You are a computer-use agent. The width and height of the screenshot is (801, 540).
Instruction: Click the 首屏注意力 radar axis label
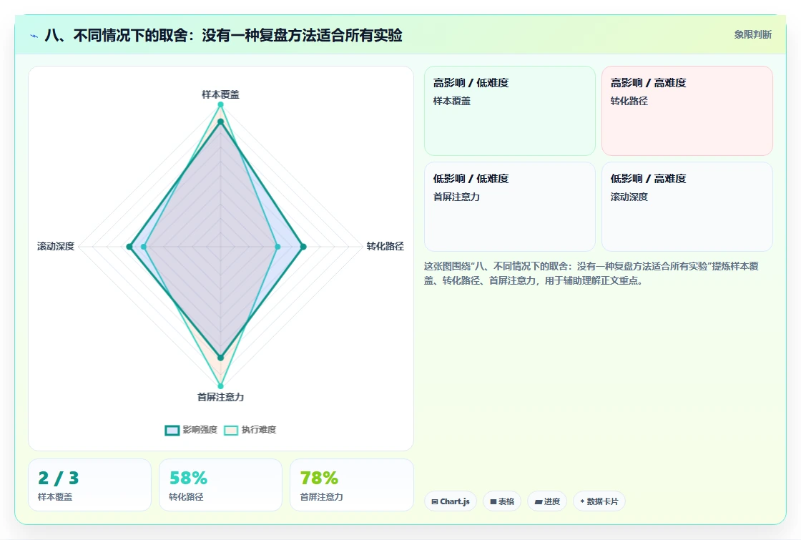click(220, 397)
